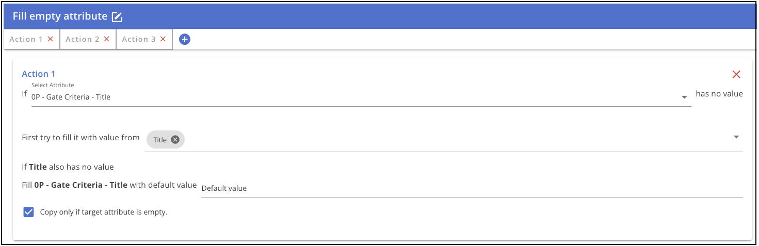The height and width of the screenshot is (246, 759).
Task: Click the 'Fill empty attribute' header title
Action: click(x=60, y=16)
